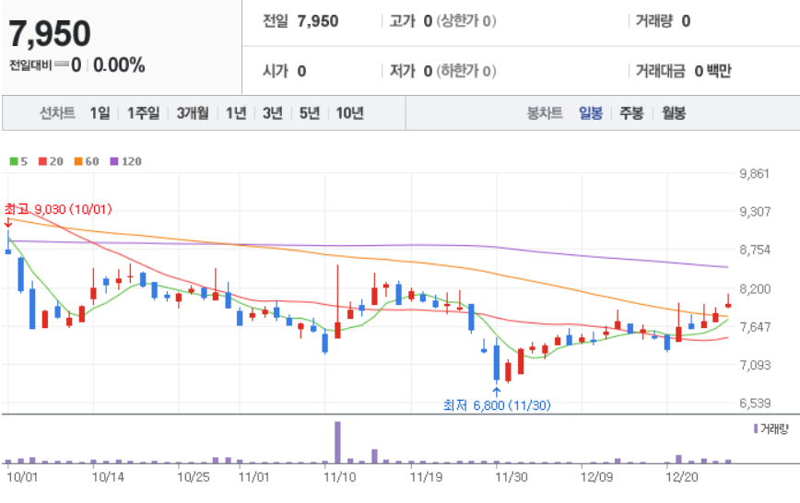Click the 6,539 price axis label
Image resolution: width=800 pixels, height=503 pixels.
click(x=755, y=404)
